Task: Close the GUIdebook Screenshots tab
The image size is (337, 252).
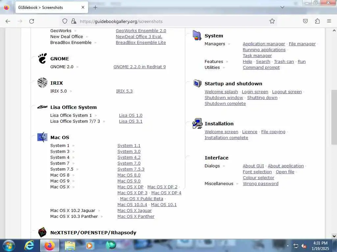Action: tap(83, 7)
